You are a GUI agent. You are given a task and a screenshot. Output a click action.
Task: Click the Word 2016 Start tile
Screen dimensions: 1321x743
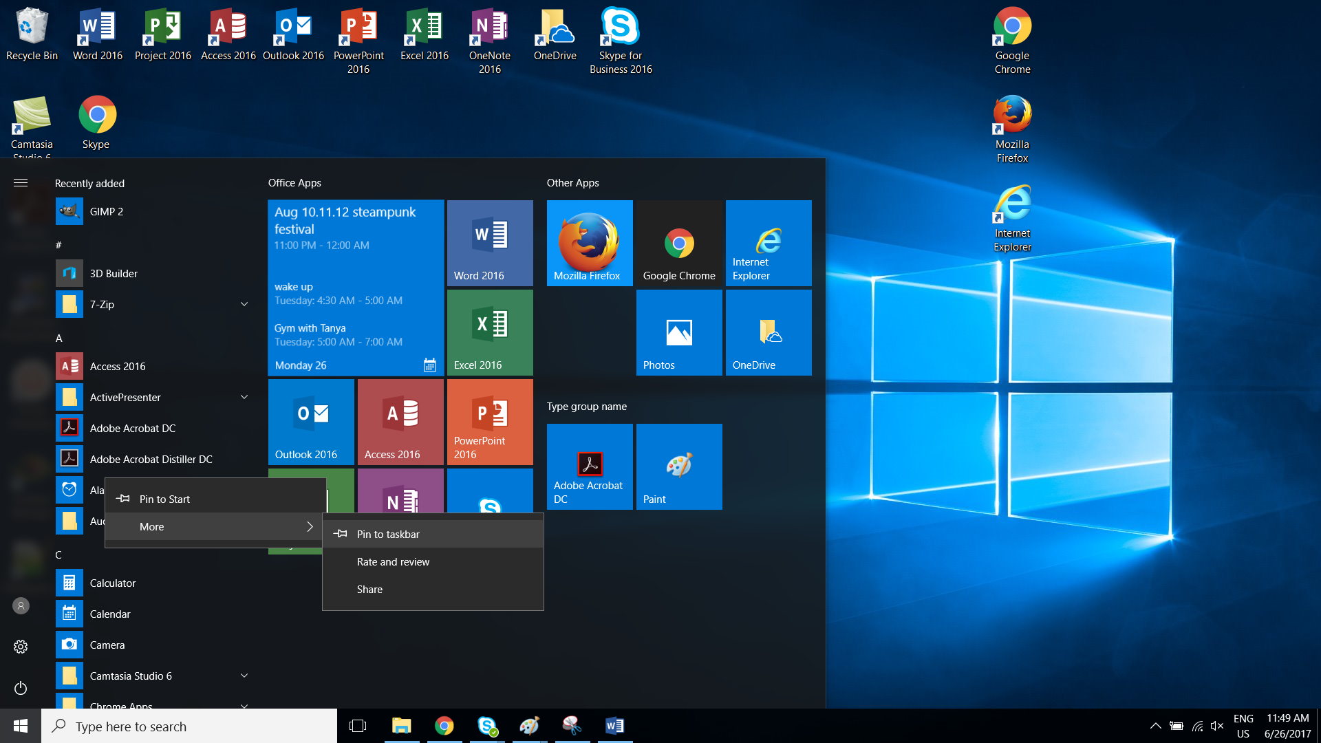pyautogui.click(x=490, y=243)
